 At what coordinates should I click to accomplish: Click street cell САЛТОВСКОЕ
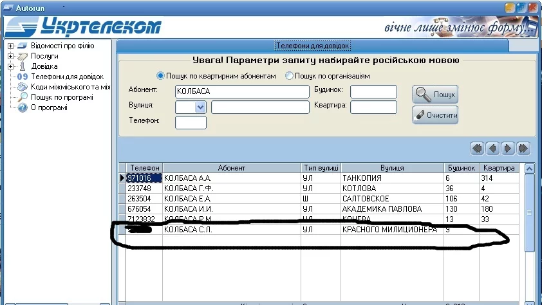click(x=392, y=199)
